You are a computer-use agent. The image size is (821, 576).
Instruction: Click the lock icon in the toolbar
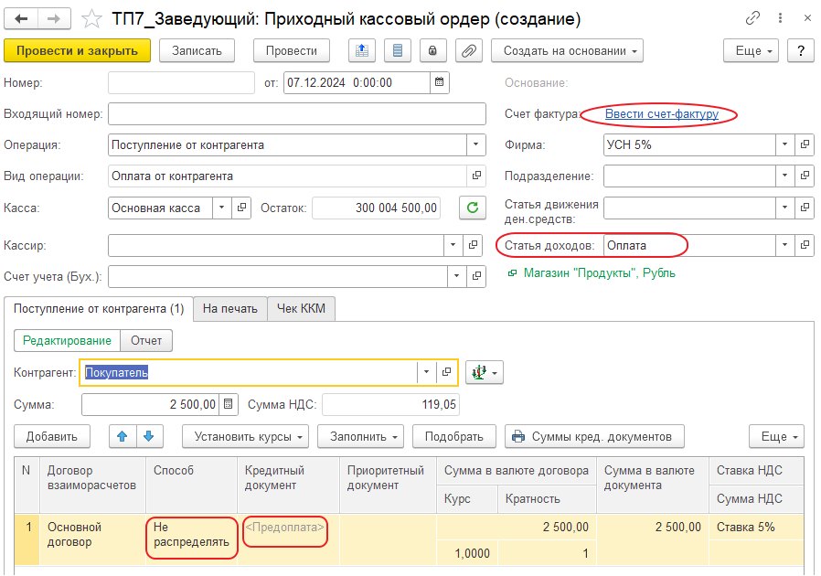click(432, 51)
